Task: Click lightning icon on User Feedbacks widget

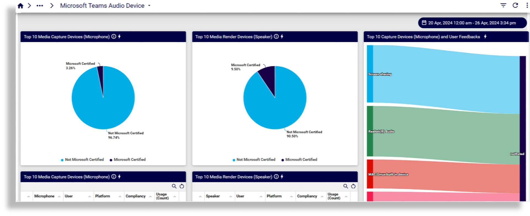Action: pos(485,37)
